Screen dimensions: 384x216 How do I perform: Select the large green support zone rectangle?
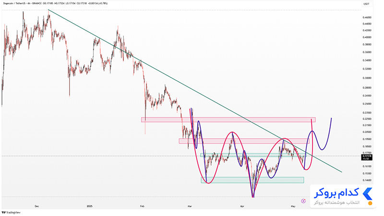coord(252,180)
